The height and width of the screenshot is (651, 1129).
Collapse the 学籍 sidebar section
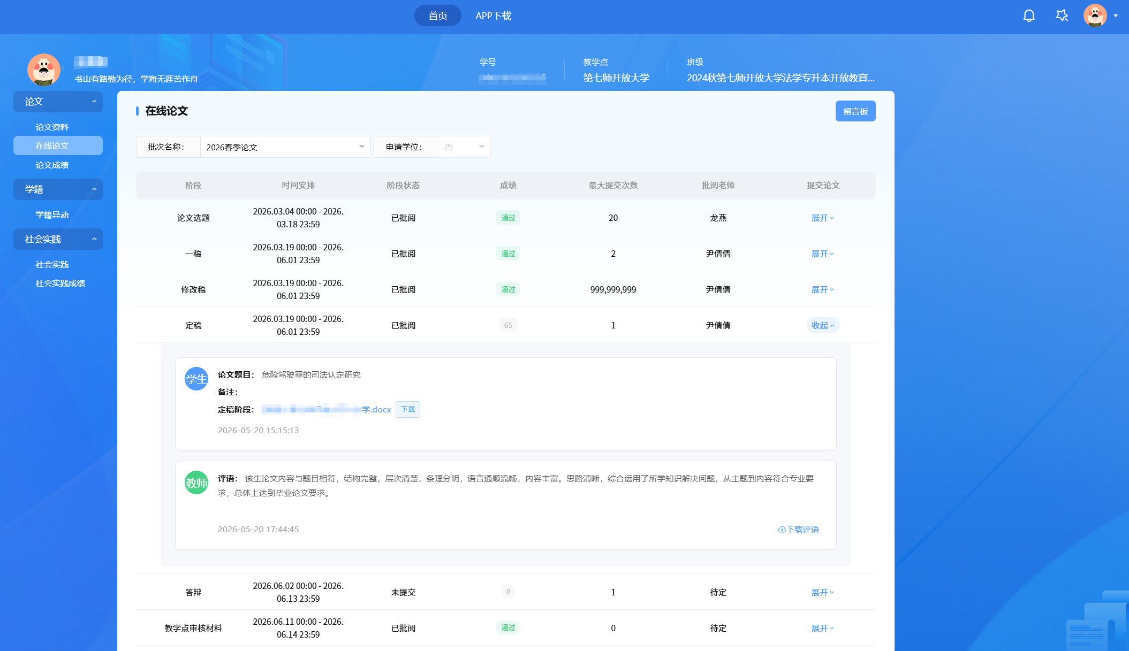coord(58,189)
